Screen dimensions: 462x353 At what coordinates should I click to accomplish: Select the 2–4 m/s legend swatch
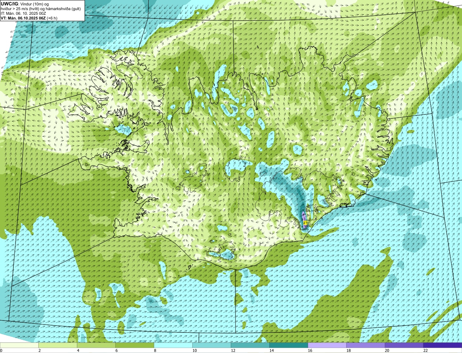(x=58, y=345)
